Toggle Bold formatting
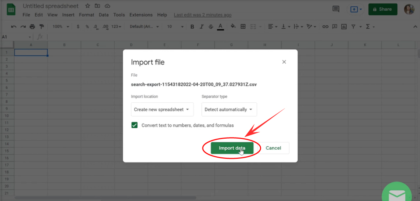The image size is (420, 201). (x=192, y=26)
